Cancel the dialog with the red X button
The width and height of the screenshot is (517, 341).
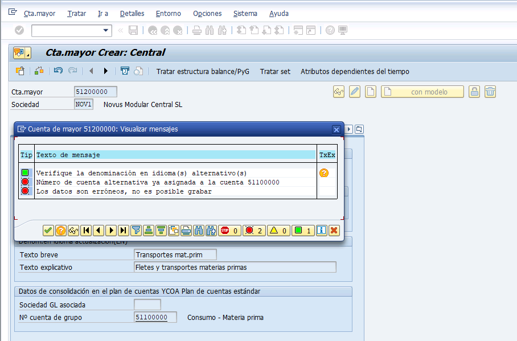(x=334, y=231)
